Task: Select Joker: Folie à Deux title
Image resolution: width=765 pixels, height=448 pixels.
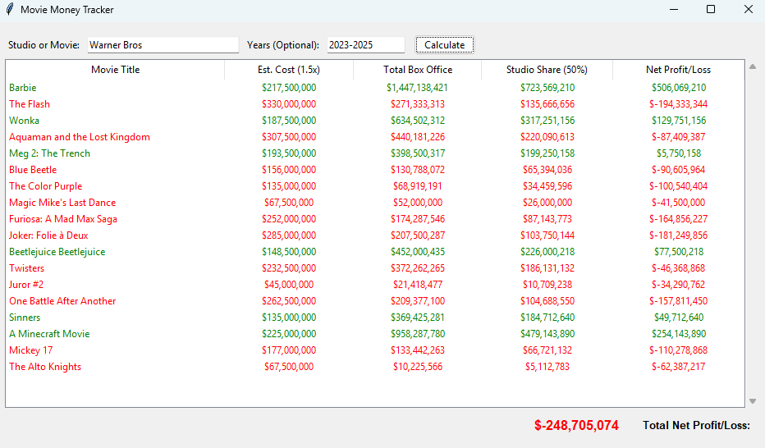Action: coord(48,235)
